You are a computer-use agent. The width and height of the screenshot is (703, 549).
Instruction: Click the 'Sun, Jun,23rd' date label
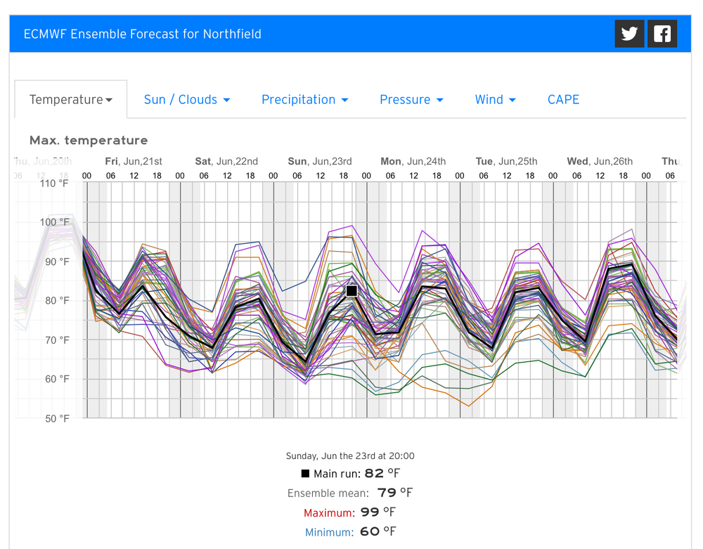[320, 162]
